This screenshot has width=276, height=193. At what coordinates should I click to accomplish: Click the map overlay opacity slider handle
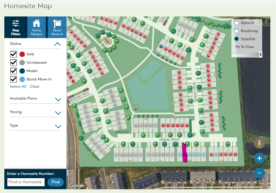pyautogui.click(x=261, y=55)
